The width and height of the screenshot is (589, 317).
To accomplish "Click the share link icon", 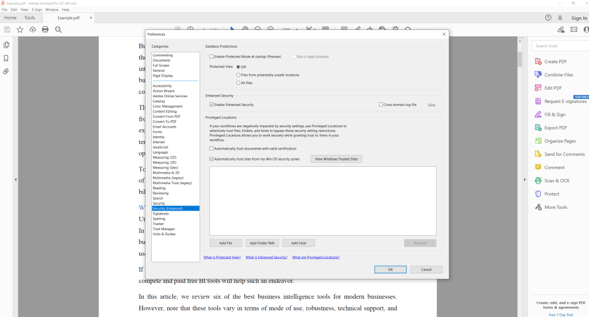I will pos(561,29).
